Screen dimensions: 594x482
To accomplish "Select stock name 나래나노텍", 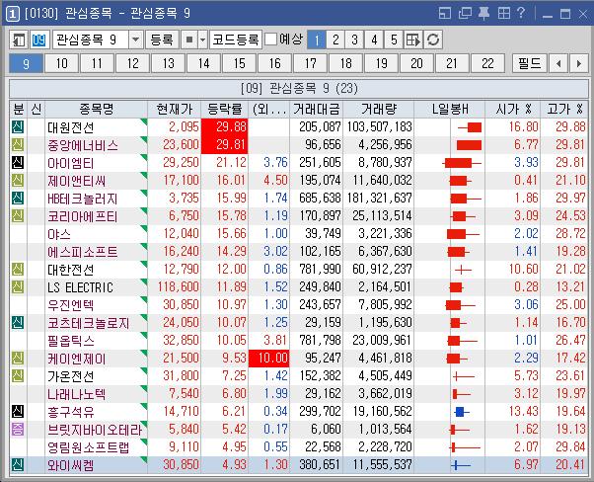I will click(77, 394).
